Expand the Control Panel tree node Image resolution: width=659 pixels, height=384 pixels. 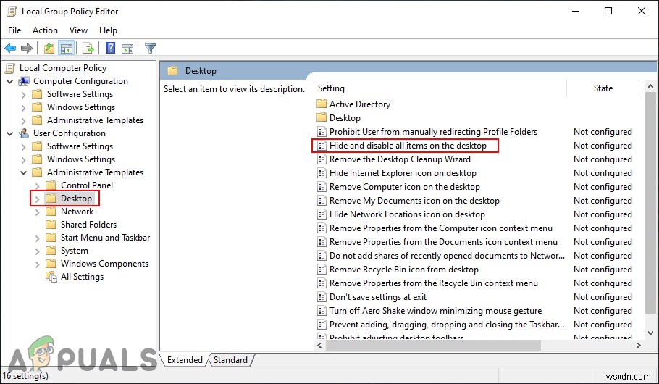[x=38, y=186]
